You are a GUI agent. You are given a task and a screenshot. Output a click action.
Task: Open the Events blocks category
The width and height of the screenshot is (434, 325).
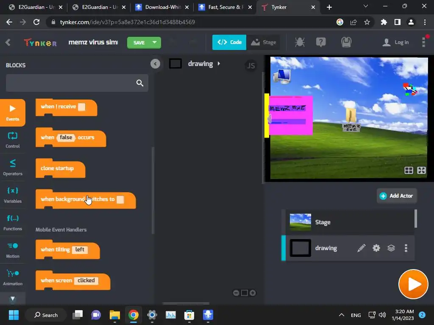click(12, 113)
